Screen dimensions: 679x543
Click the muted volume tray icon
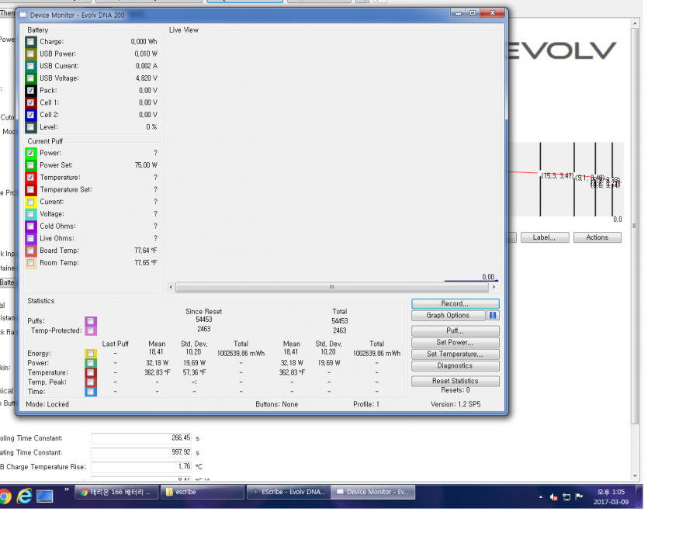553,497
